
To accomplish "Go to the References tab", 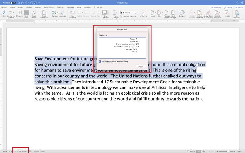I will (x=49, y=7).
